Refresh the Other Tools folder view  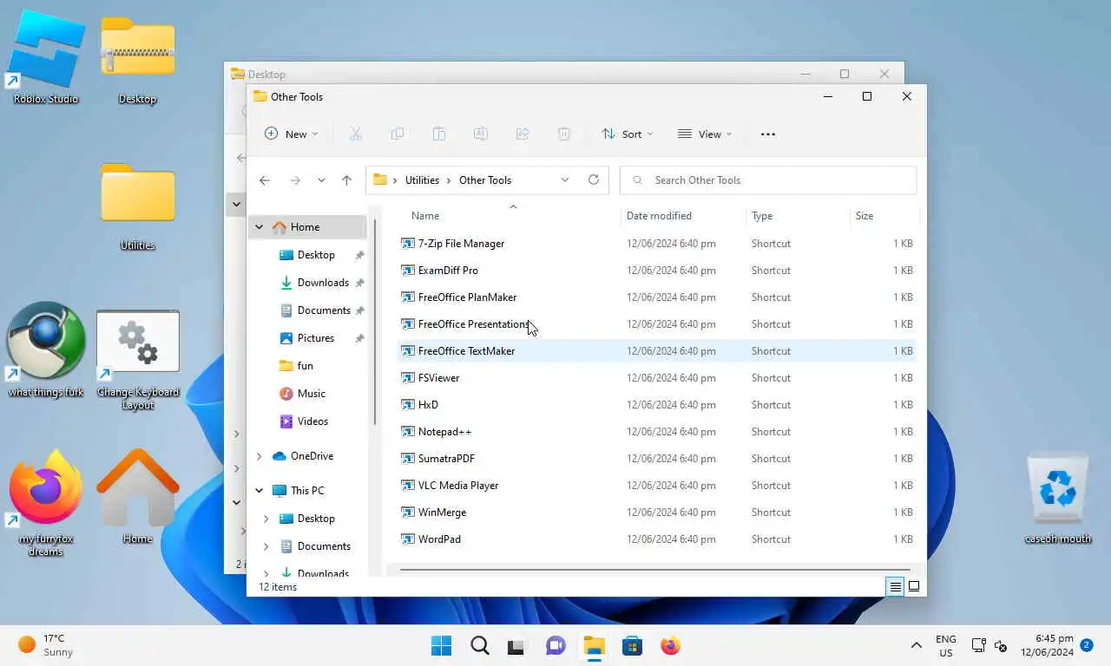tap(594, 180)
